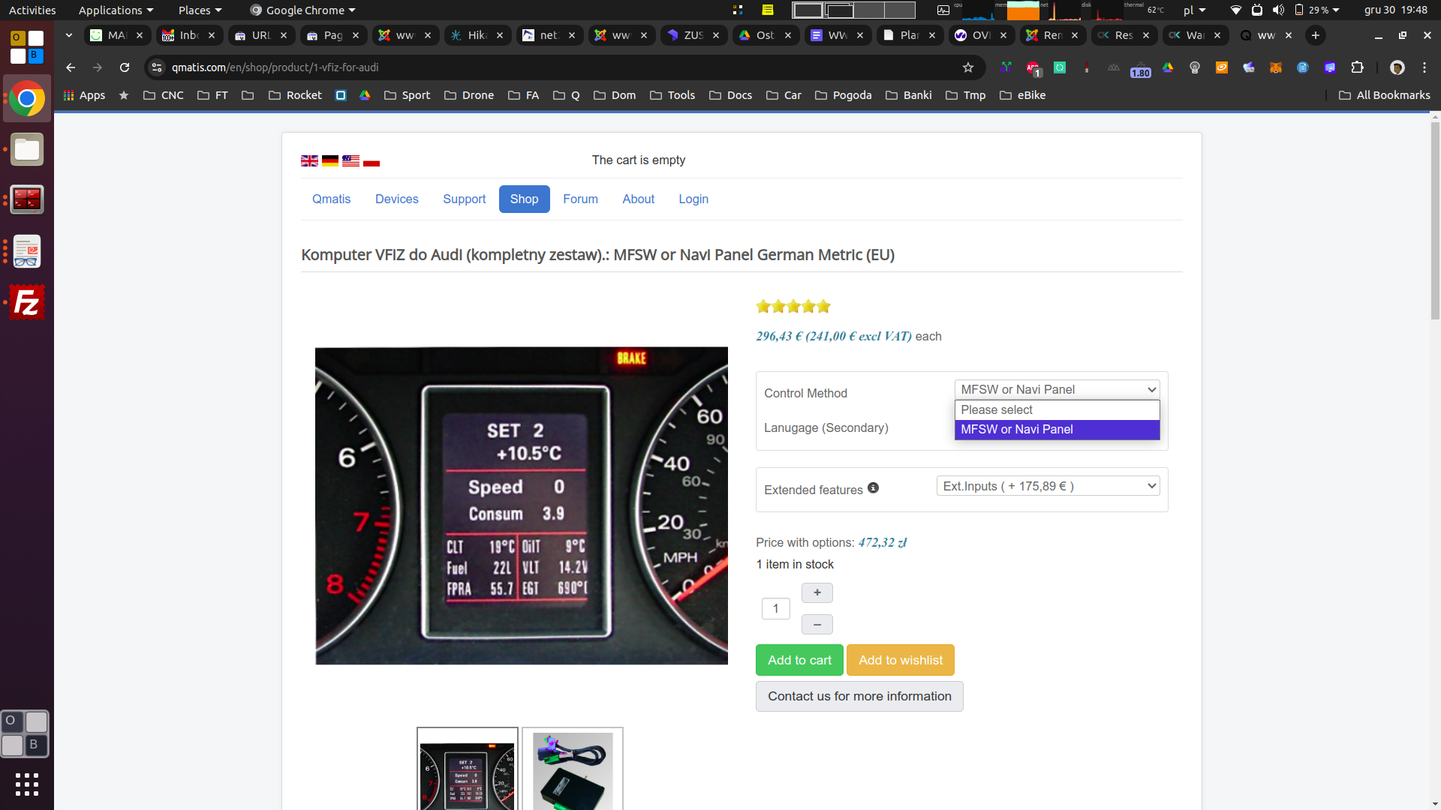Open Chrome extensions puzzle icon

[x=1357, y=67]
